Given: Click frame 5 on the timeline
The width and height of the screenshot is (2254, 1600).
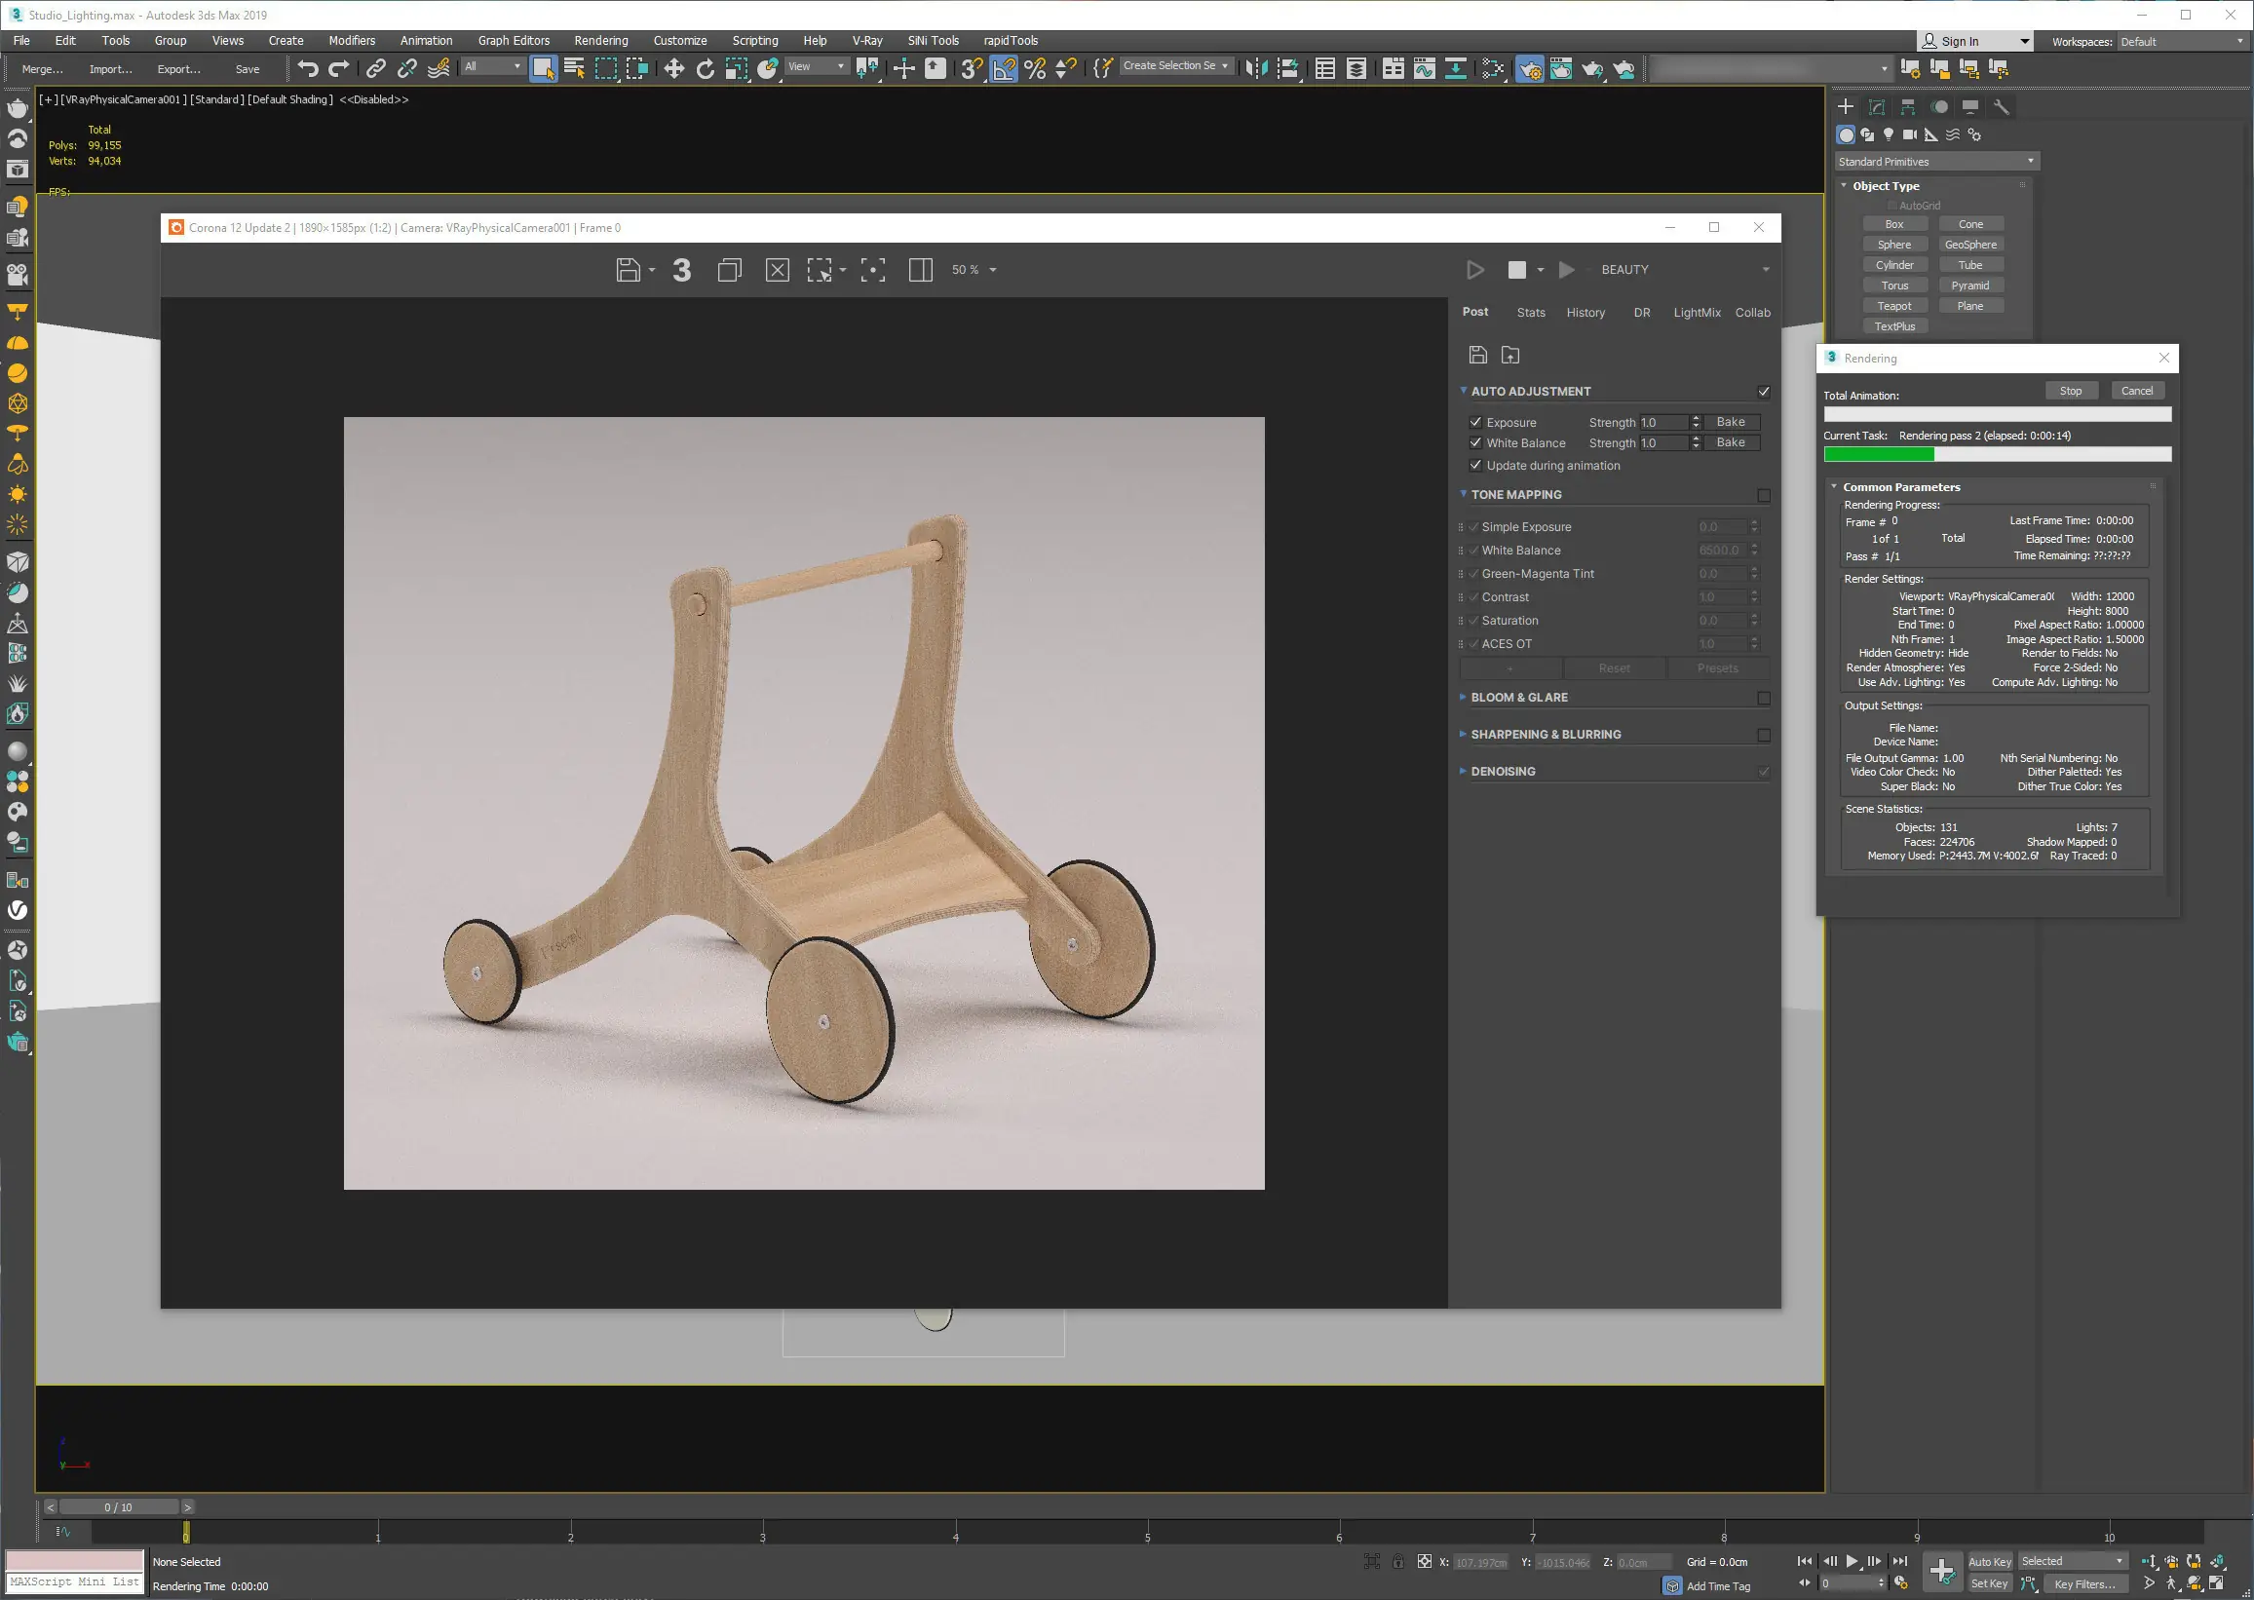Looking at the screenshot, I should 1148,1533.
